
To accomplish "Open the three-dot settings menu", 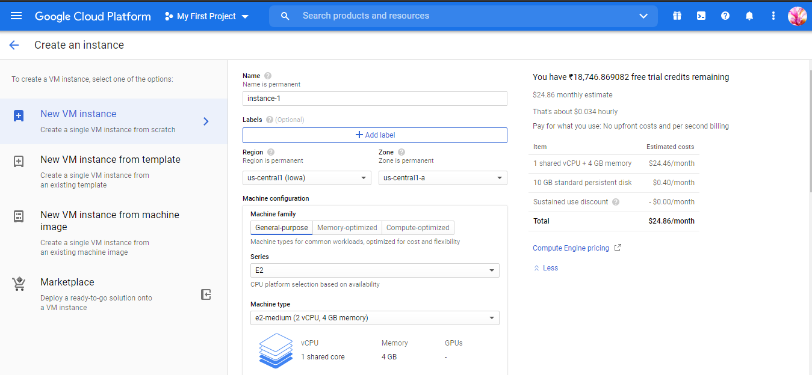I will (x=773, y=16).
